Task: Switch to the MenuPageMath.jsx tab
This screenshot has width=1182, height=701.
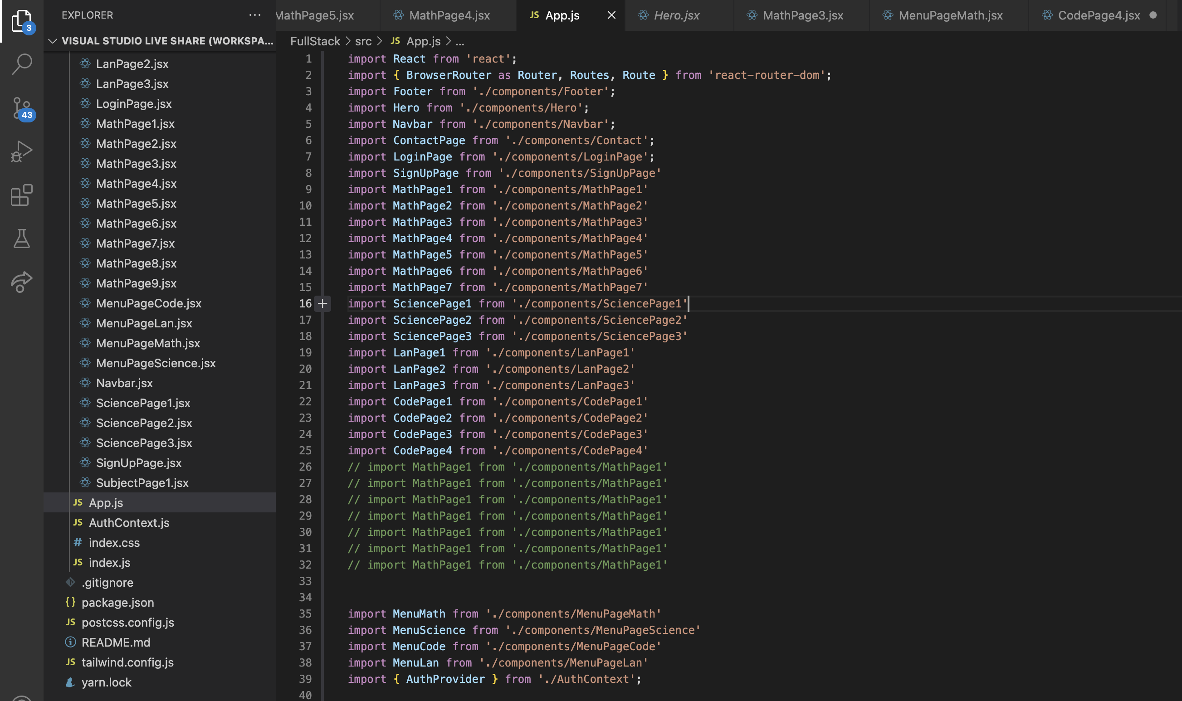Action: [x=950, y=15]
